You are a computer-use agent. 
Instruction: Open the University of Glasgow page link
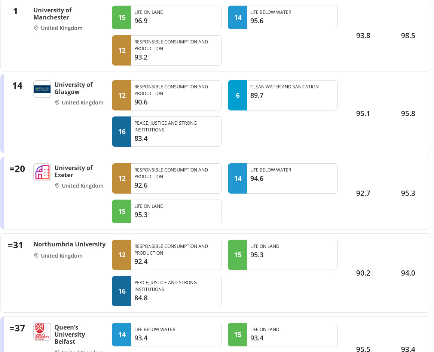point(73,88)
